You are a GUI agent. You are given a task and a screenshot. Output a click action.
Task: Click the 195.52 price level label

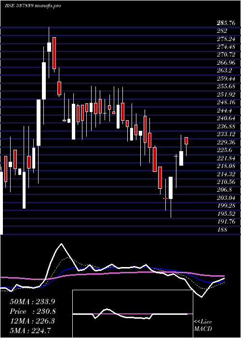(x=226, y=214)
